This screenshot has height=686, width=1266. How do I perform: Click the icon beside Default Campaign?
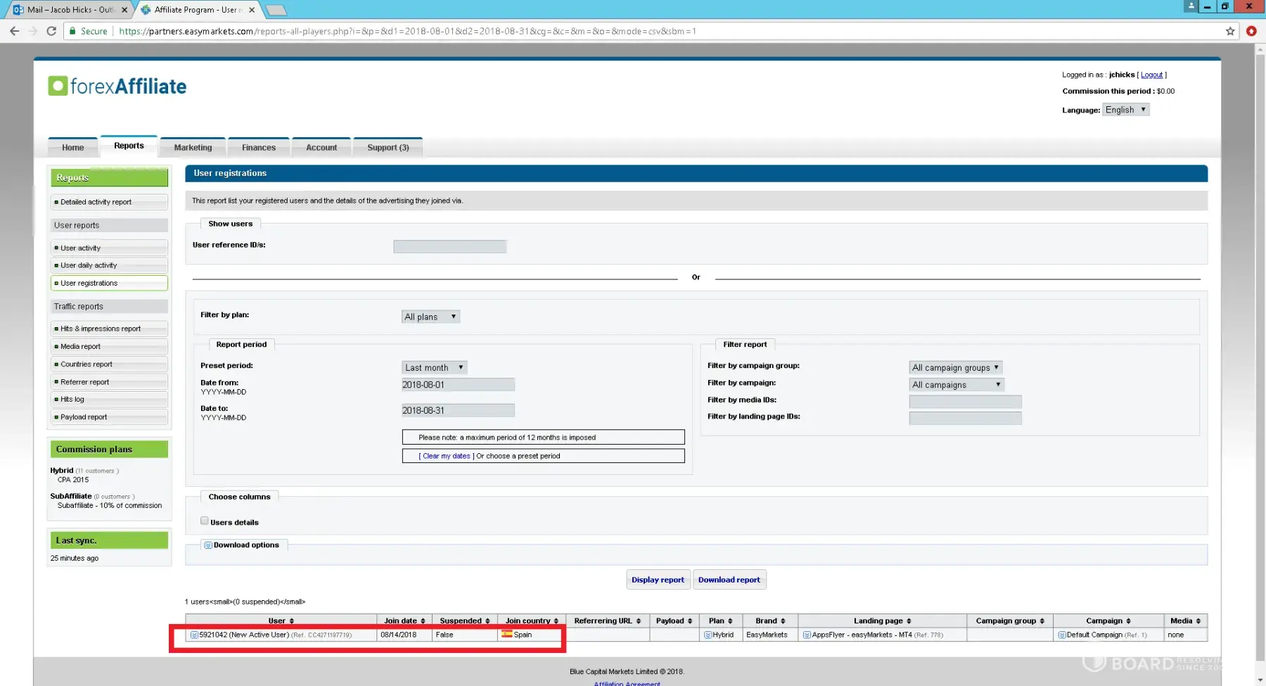pos(1061,635)
